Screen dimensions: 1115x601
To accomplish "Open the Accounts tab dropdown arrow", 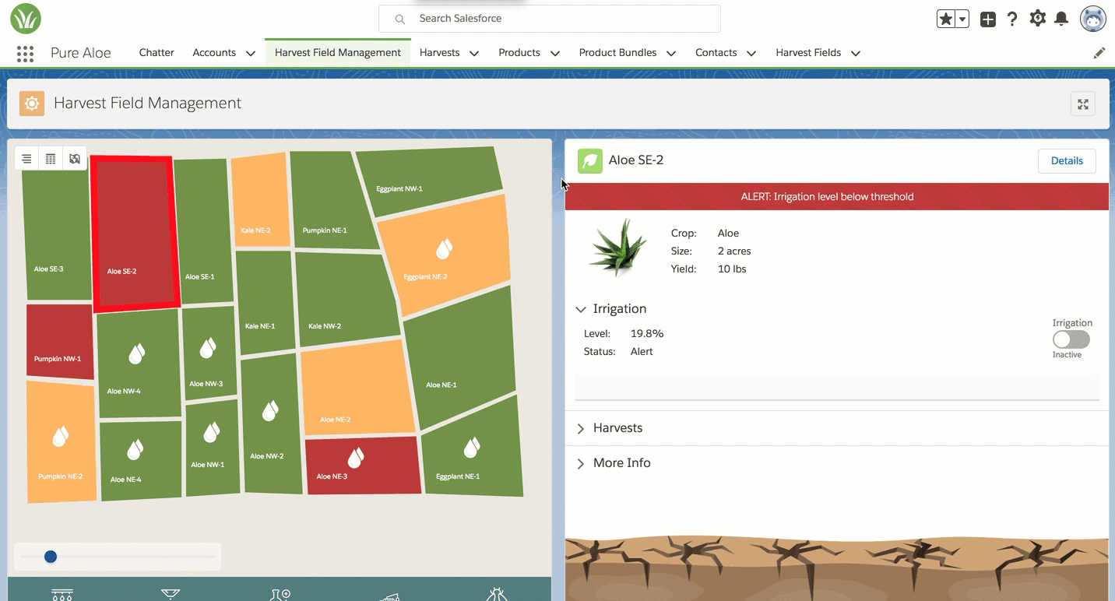I will (x=251, y=53).
